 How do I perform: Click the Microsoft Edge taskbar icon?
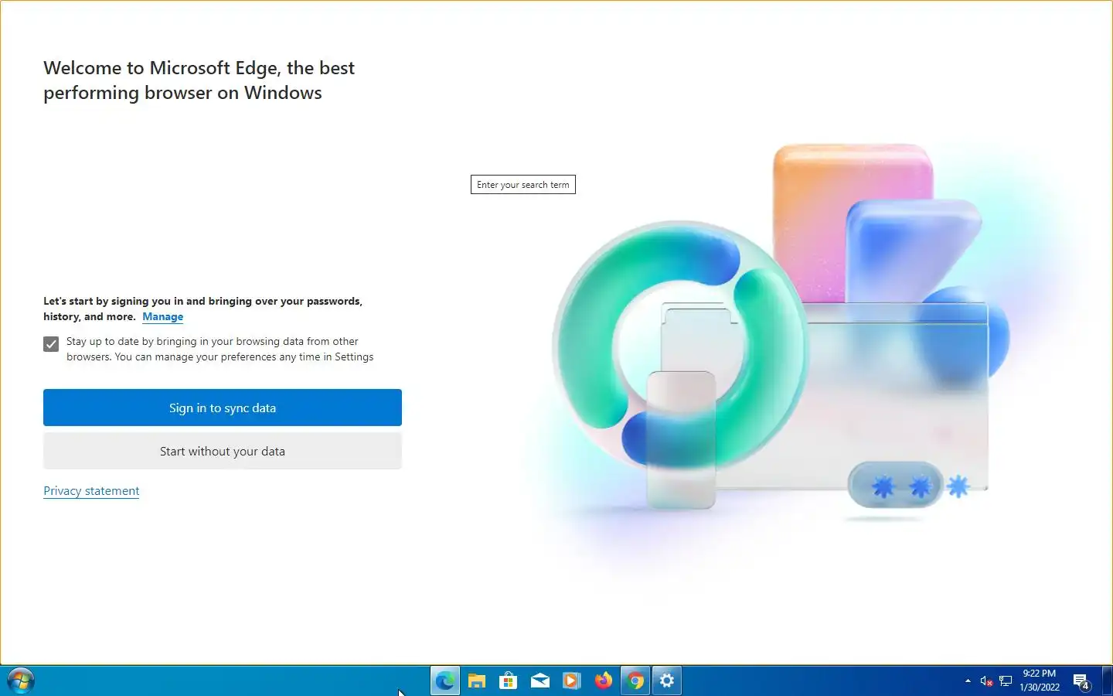(x=445, y=681)
